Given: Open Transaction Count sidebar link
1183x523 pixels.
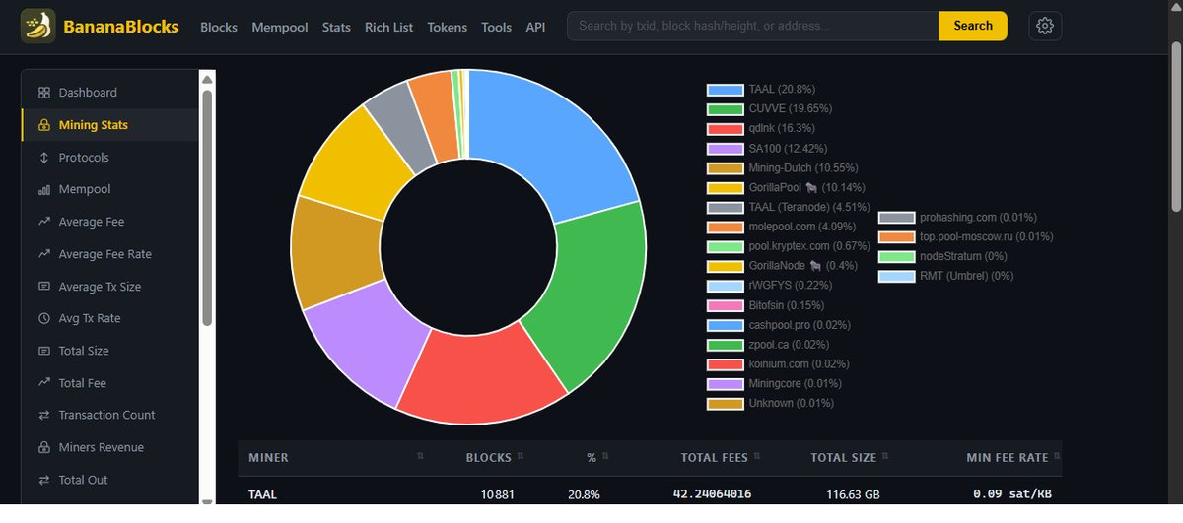Looking at the screenshot, I should point(106,415).
